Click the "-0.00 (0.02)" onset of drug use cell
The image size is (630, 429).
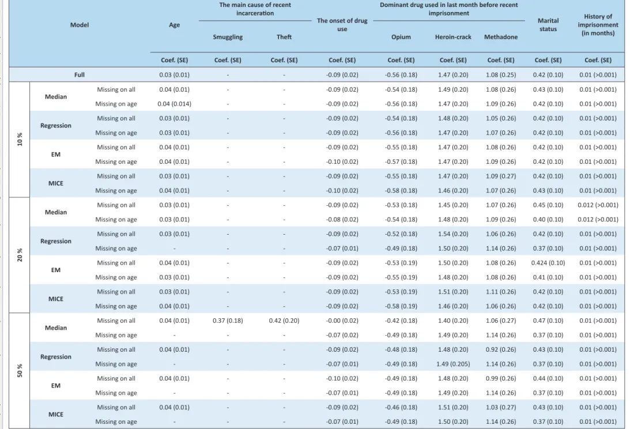coord(342,321)
